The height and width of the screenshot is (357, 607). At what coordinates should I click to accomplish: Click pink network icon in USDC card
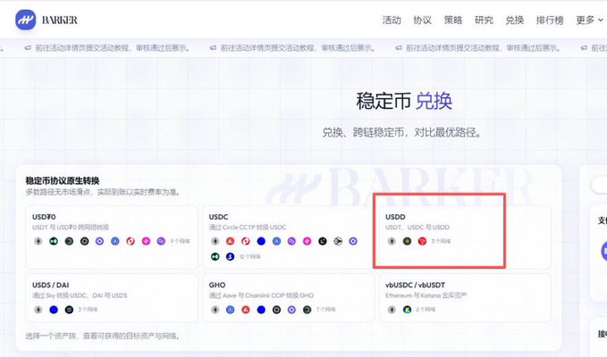[x=307, y=242]
